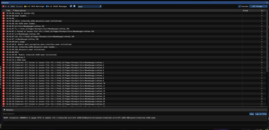Click error icon on WasmGaugeLiveView_1 row
This screenshot has width=269, height=130.
point(3,63)
